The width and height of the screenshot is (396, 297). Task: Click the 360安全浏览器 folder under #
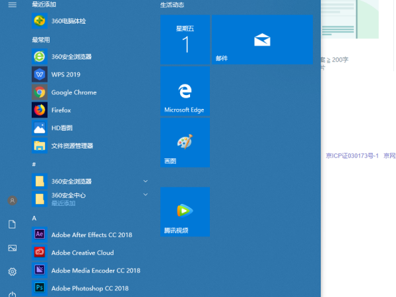(x=91, y=181)
